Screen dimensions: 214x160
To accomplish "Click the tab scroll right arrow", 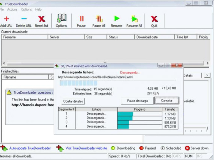I will click(207, 75).
